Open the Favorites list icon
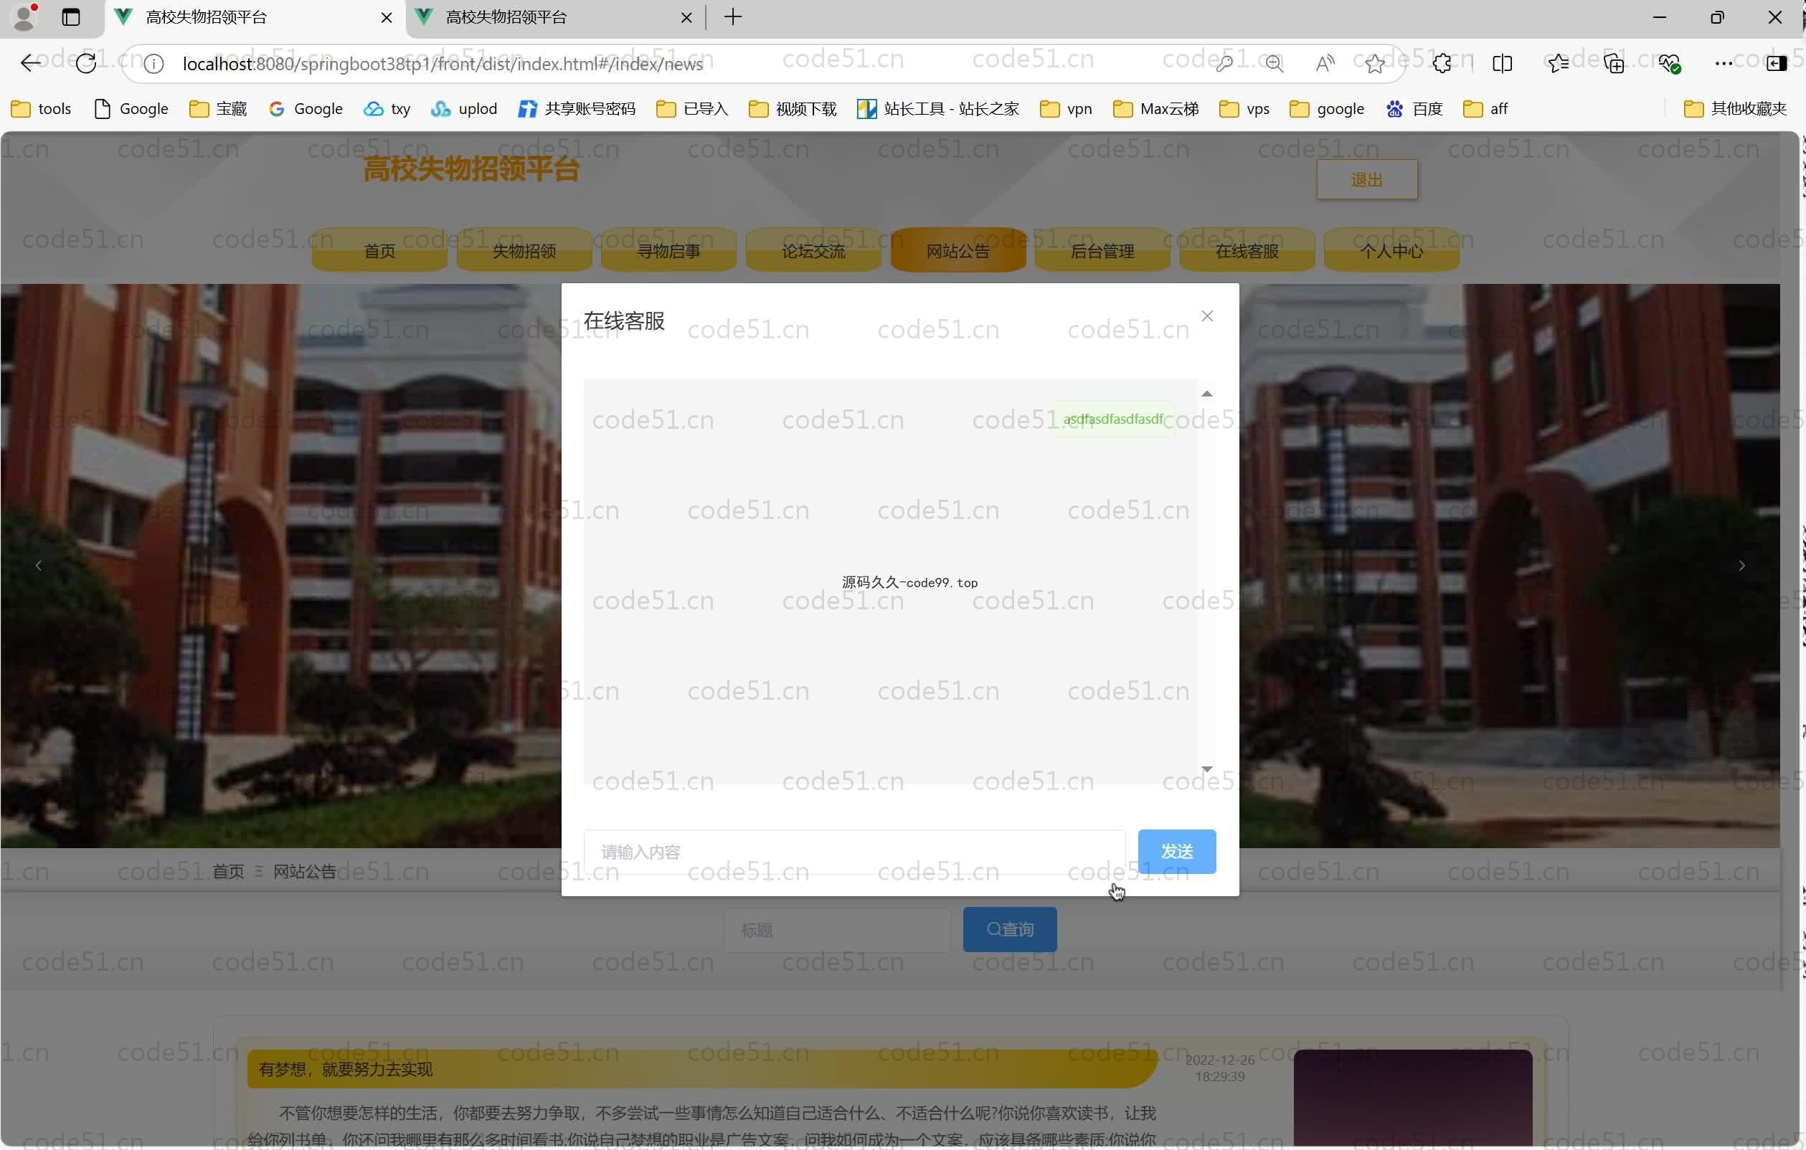1806x1150 pixels. pyautogui.click(x=1558, y=64)
